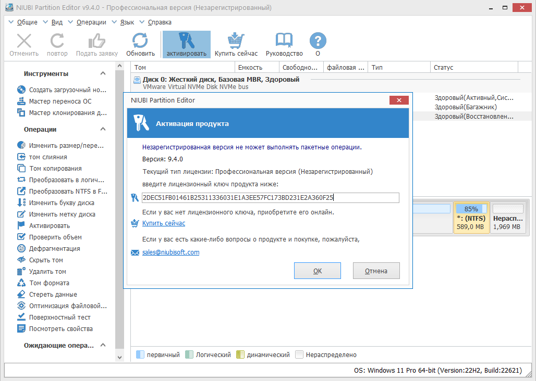Select Диск 0 header row
This screenshot has height=381, width=536.
(x=331, y=83)
